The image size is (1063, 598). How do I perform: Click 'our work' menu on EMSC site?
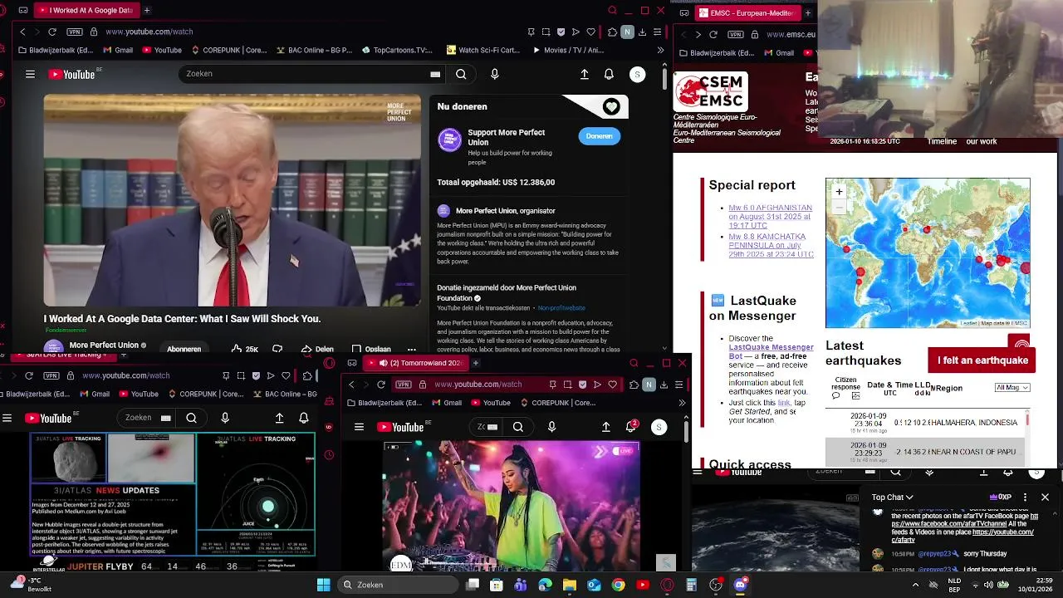981,141
